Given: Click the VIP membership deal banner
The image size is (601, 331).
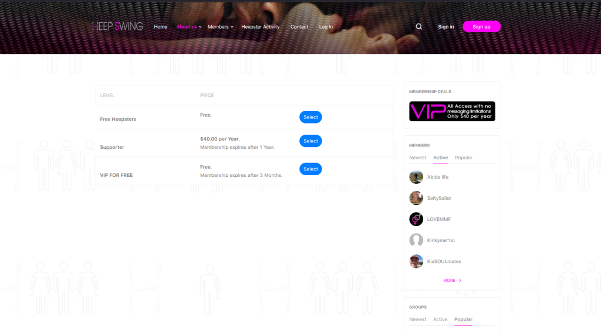Looking at the screenshot, I should 452,111.
